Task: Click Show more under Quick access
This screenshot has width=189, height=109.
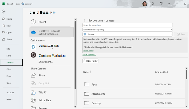Action: point(46,62)
